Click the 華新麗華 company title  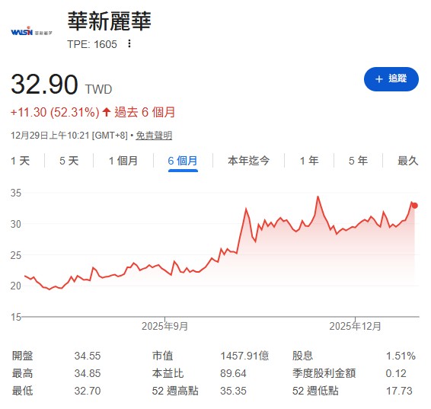tap(110, 21)
